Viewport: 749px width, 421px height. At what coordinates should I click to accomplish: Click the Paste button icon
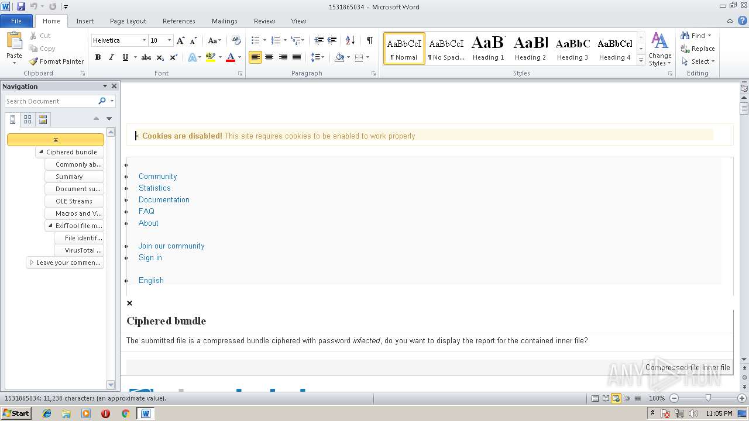(x=14, y=41)
